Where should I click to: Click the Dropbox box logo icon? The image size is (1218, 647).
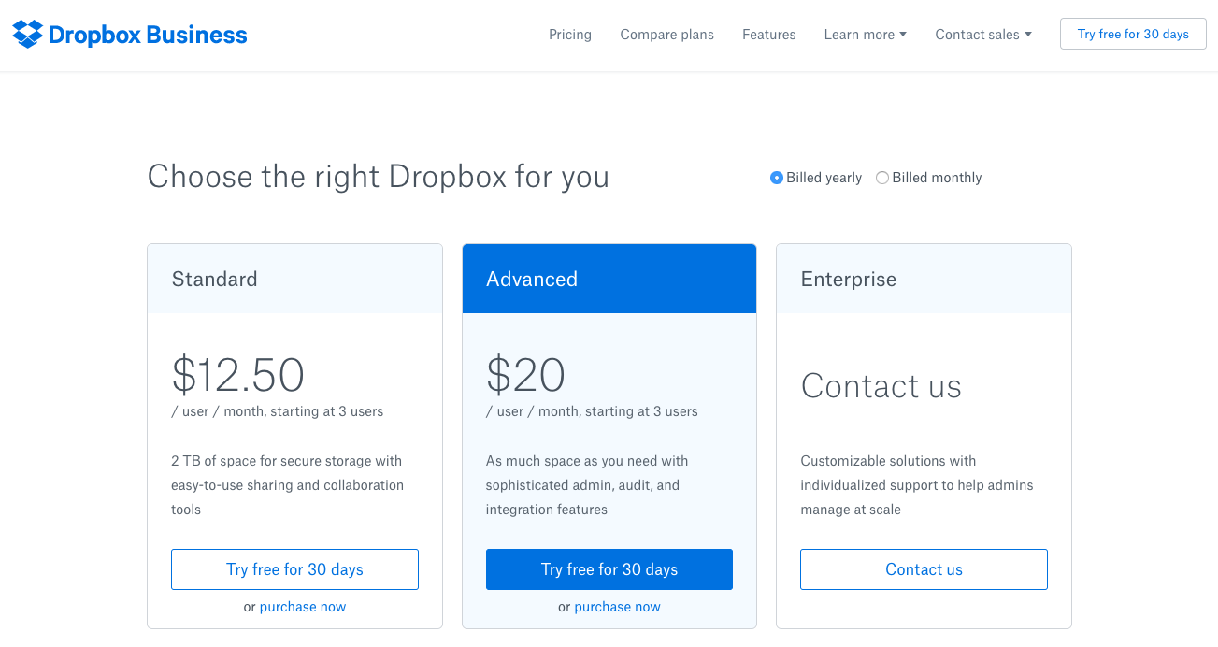coord(28,35)
